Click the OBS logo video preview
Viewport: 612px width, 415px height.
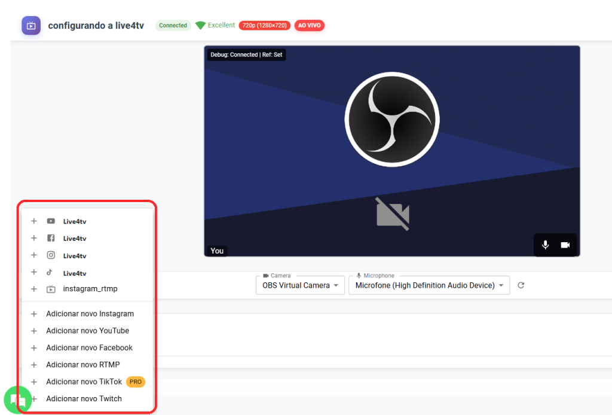tap(392, 120)
